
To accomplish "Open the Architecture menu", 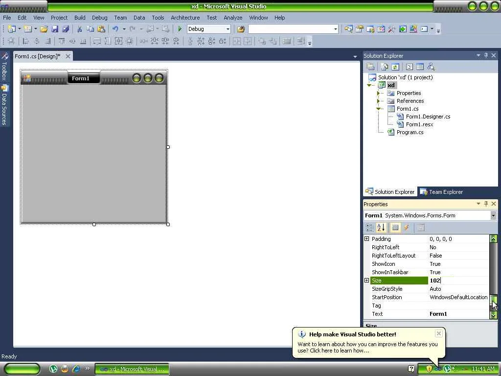I will coord(185,18).
